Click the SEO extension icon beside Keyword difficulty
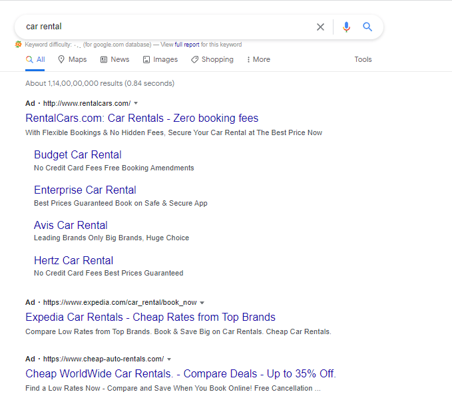452x400 pixels. point(18,45)
